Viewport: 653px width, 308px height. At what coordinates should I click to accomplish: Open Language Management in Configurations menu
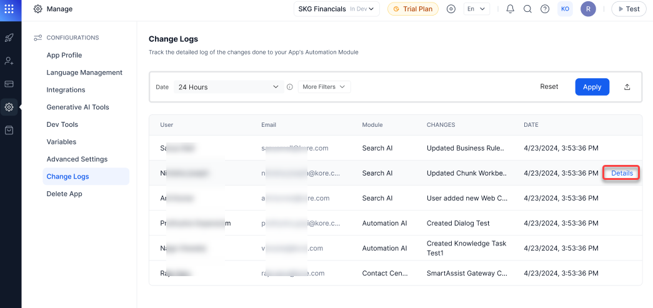[84, 72]
